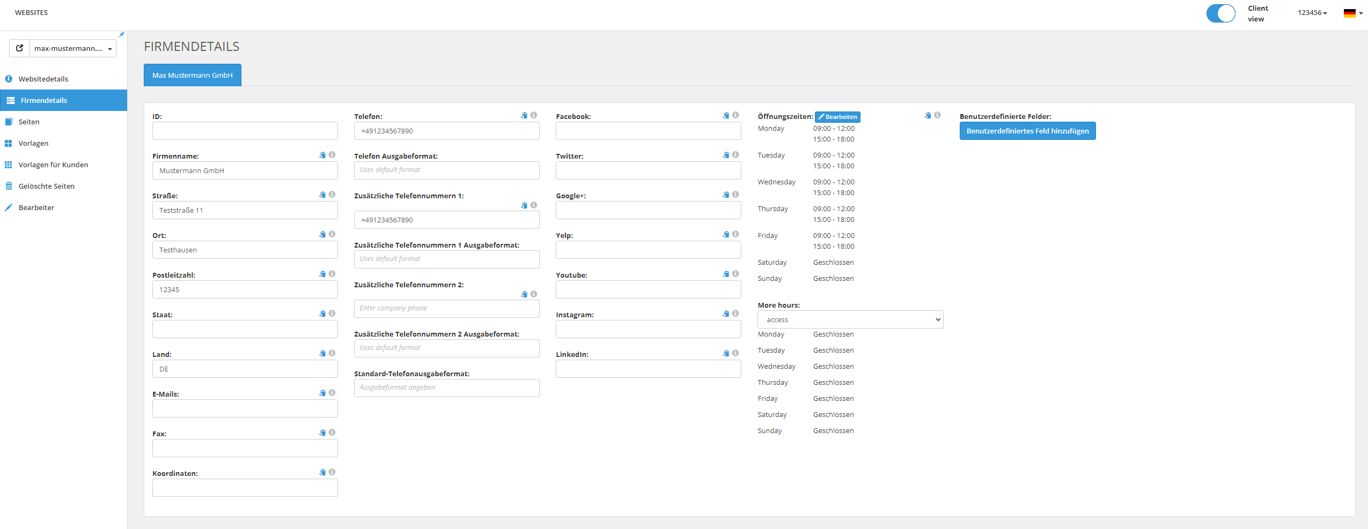The width and height of the screenshot is (1368, 529).
Task: Open the More hours access select box
Action: pos(850,319)
